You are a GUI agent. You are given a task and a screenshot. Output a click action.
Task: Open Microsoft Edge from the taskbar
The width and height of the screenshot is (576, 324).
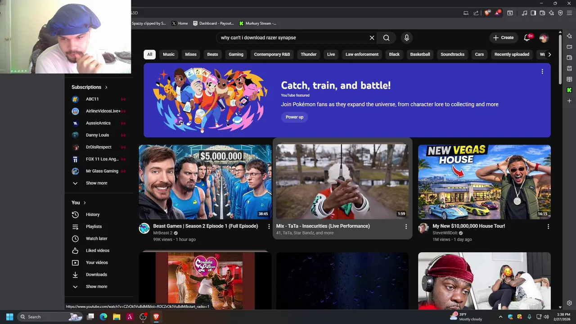coord(103,317)
